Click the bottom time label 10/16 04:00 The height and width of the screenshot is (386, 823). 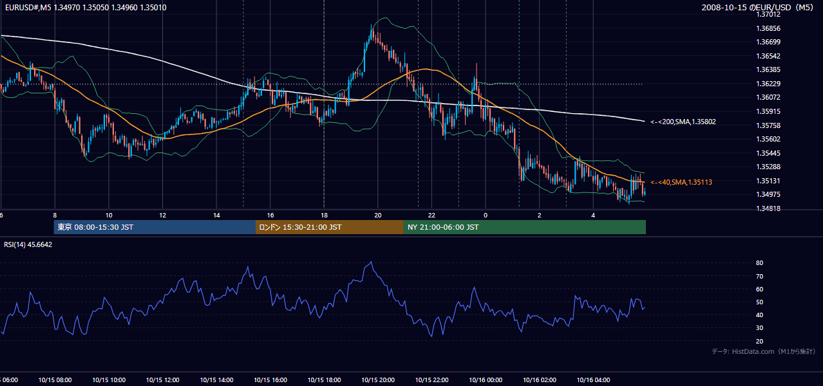click(593, 380)
